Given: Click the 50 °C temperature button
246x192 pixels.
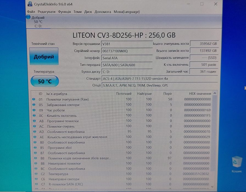Looking at the screenshot, I should (45, 81).
